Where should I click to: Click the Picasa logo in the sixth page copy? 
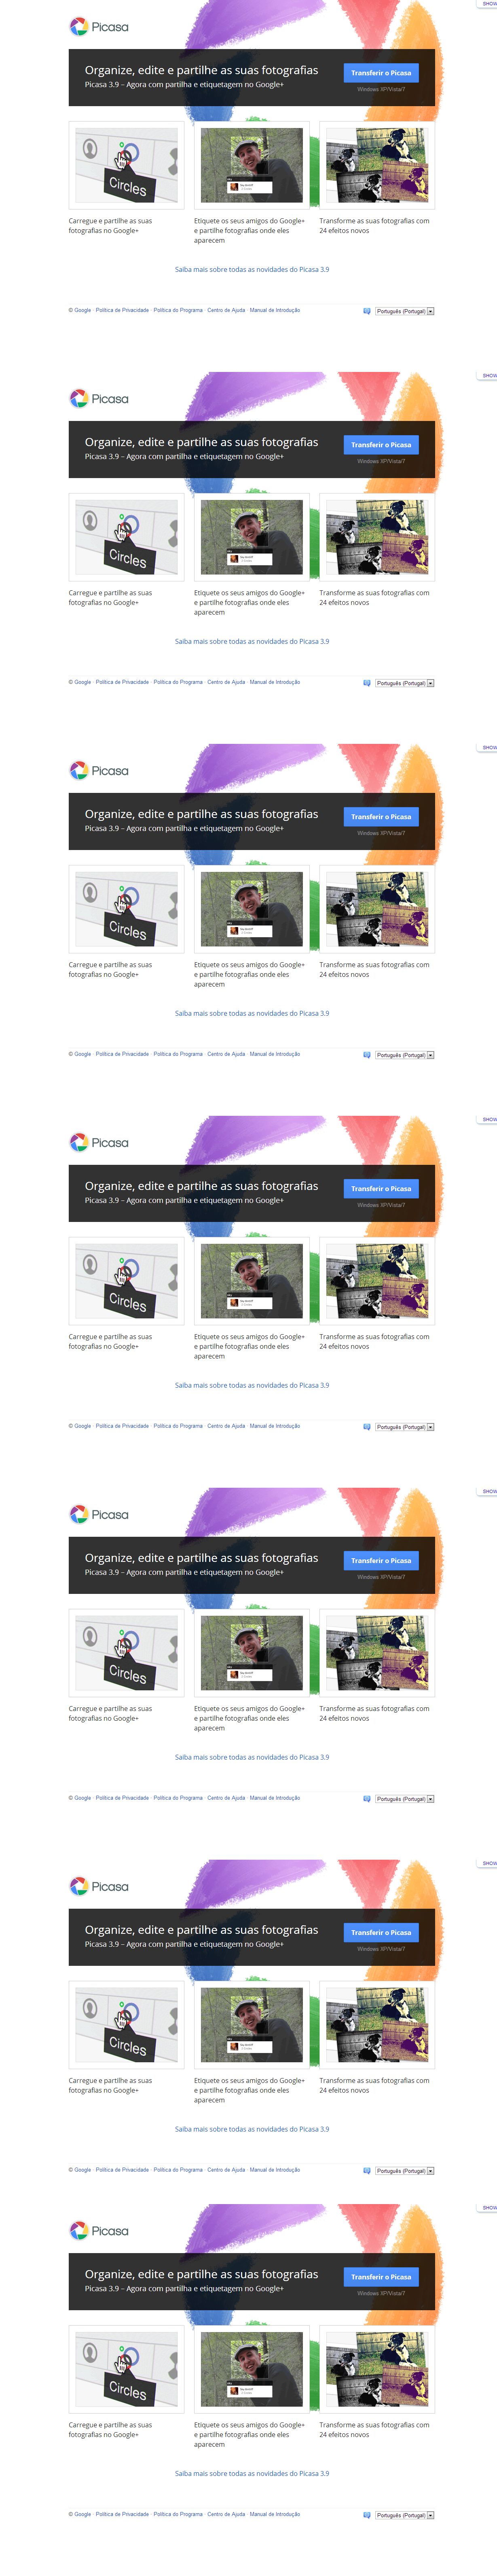coord(99,1887)
